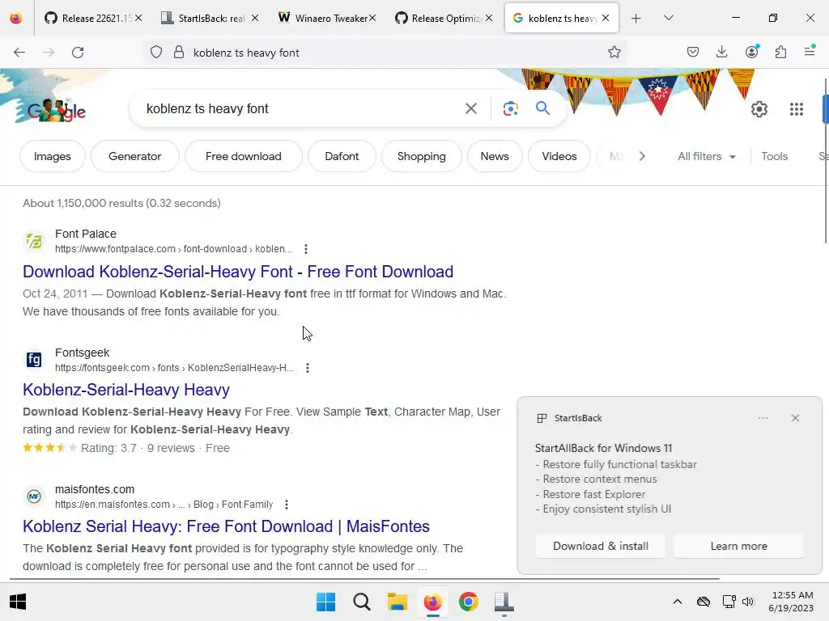
Task: Save page to Pocket
Action: [x=693, y=52]
